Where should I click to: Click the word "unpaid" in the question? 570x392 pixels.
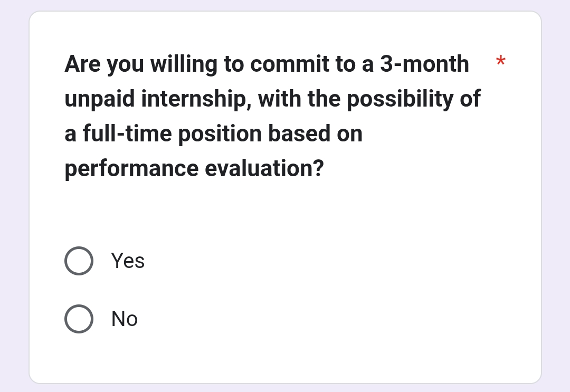(x=100, y=99)
